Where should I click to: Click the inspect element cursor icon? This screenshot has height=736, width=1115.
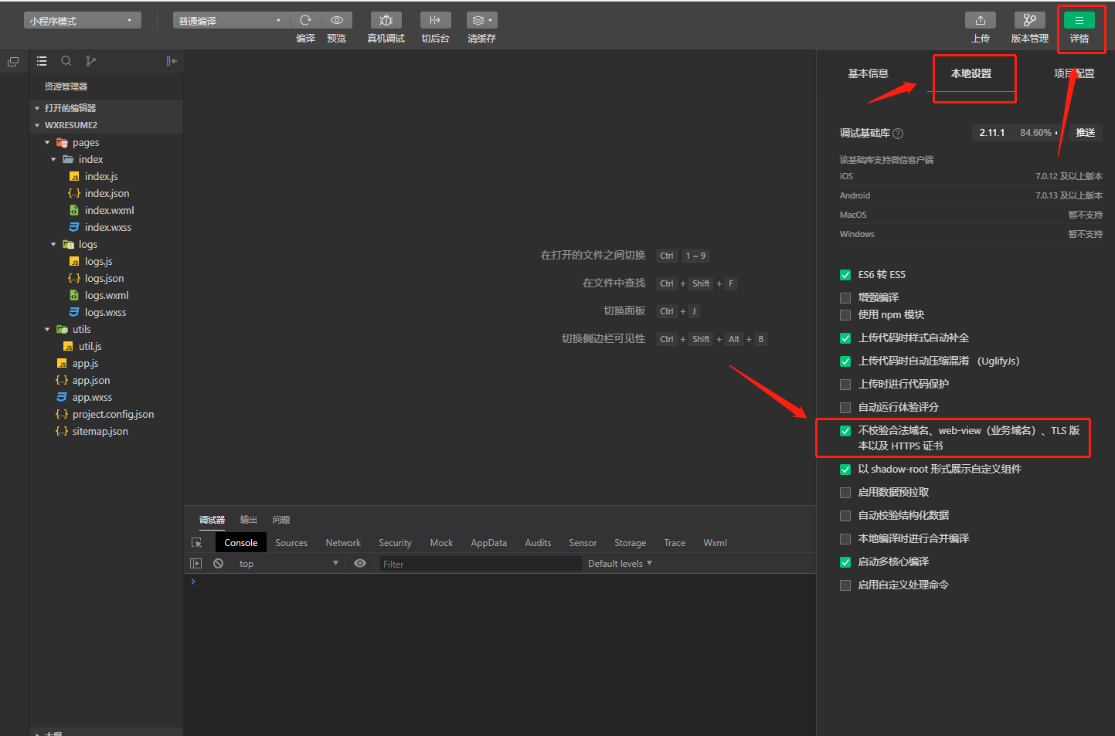(x=196, y=543)
